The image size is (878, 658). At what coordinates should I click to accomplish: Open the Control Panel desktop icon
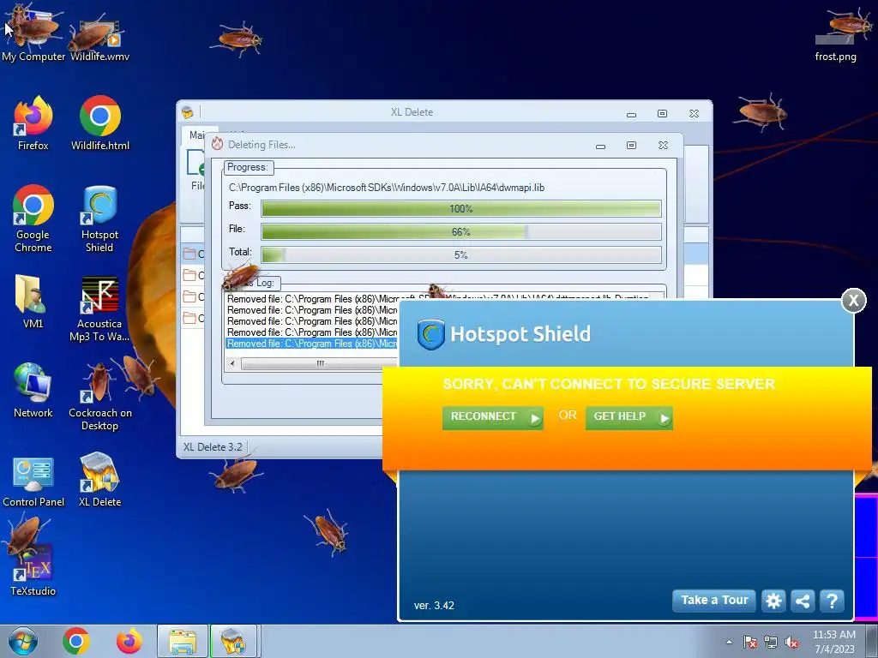[x=33, y=482]
